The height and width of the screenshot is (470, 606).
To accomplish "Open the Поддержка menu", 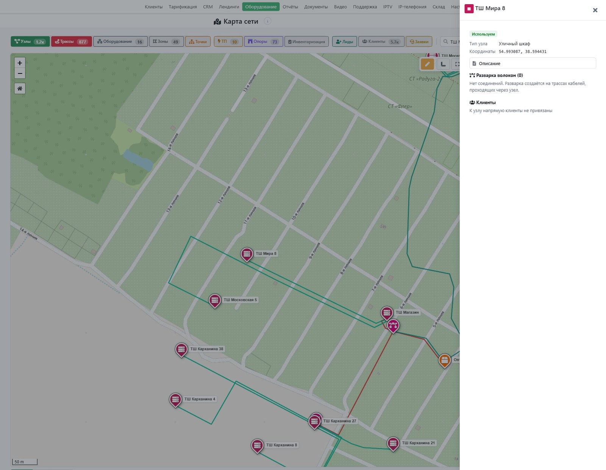I will (x=365, y=7).
